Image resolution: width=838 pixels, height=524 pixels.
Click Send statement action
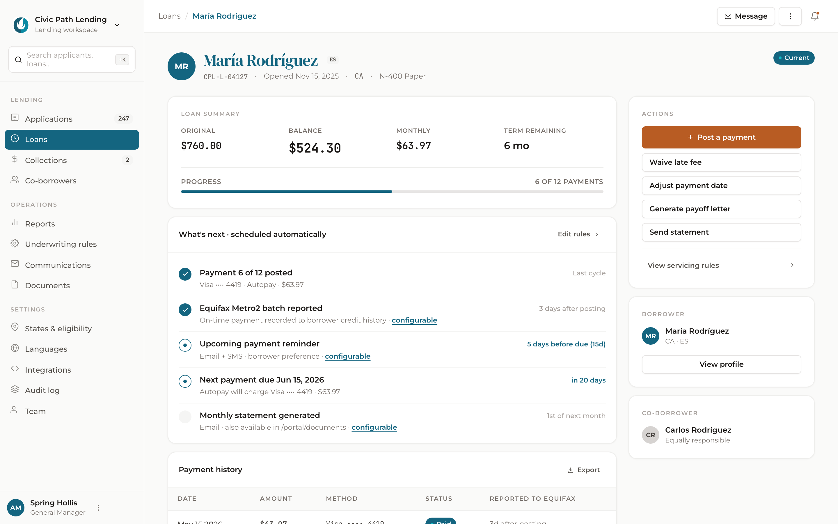(x=721, y=232)
